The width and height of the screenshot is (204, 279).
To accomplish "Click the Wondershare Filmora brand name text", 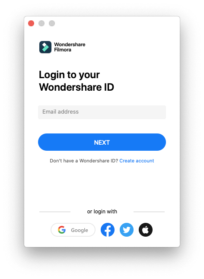I will pyautogui.click(x=70, y=47).
